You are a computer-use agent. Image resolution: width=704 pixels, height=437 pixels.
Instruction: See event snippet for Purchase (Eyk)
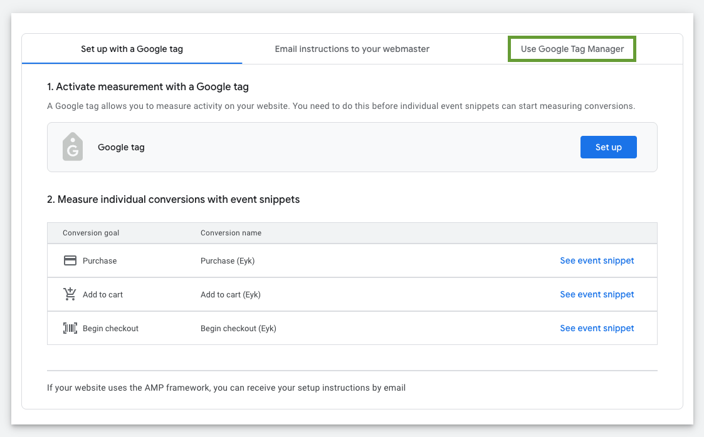point(597,260)
